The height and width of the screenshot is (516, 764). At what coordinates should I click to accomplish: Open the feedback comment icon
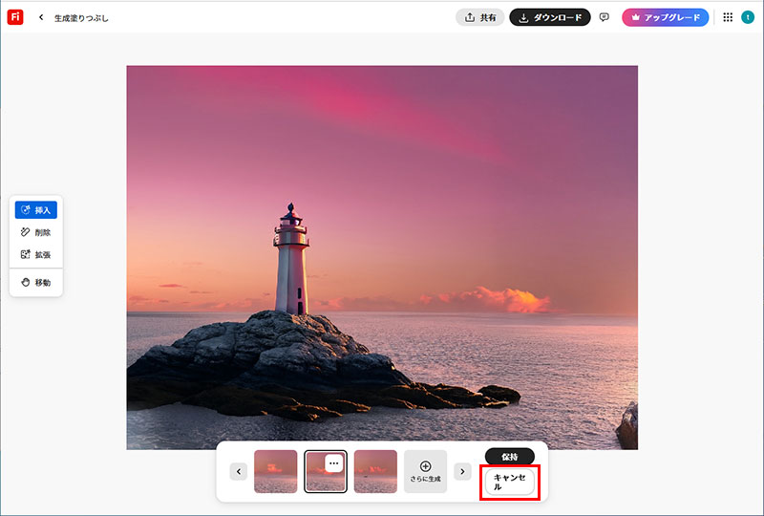(604, 17)
